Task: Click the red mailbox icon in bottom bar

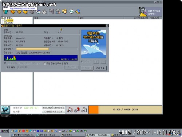Action: 77,110
